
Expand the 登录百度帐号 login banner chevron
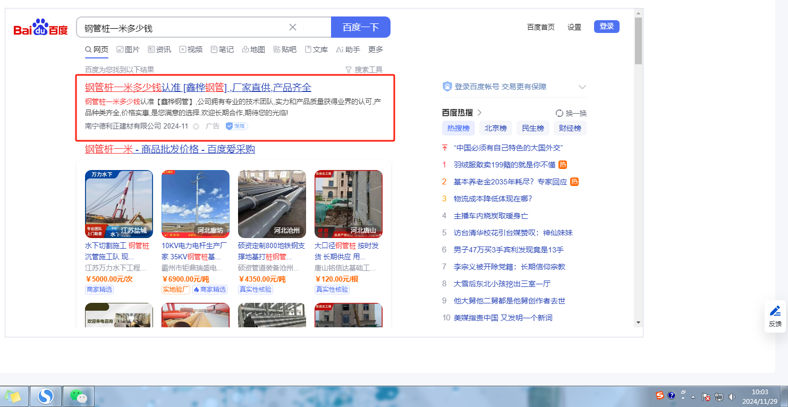pyautogui.click(x=582, y=87)
